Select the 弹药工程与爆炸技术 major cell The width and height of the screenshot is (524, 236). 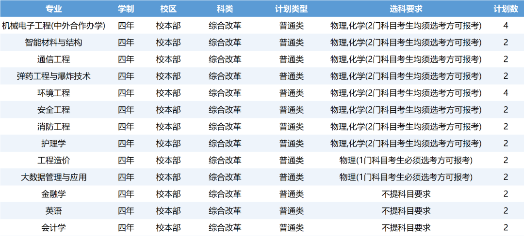pos(54,76)
